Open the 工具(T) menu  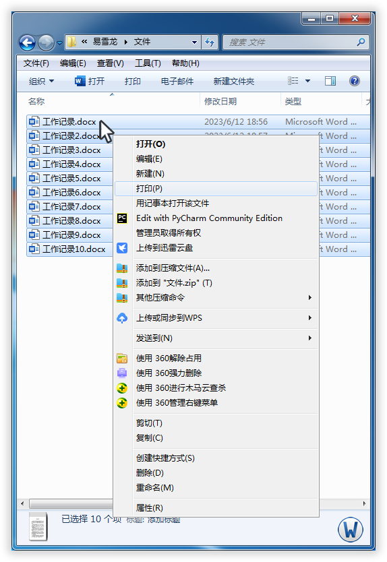[x=148, y=63]
